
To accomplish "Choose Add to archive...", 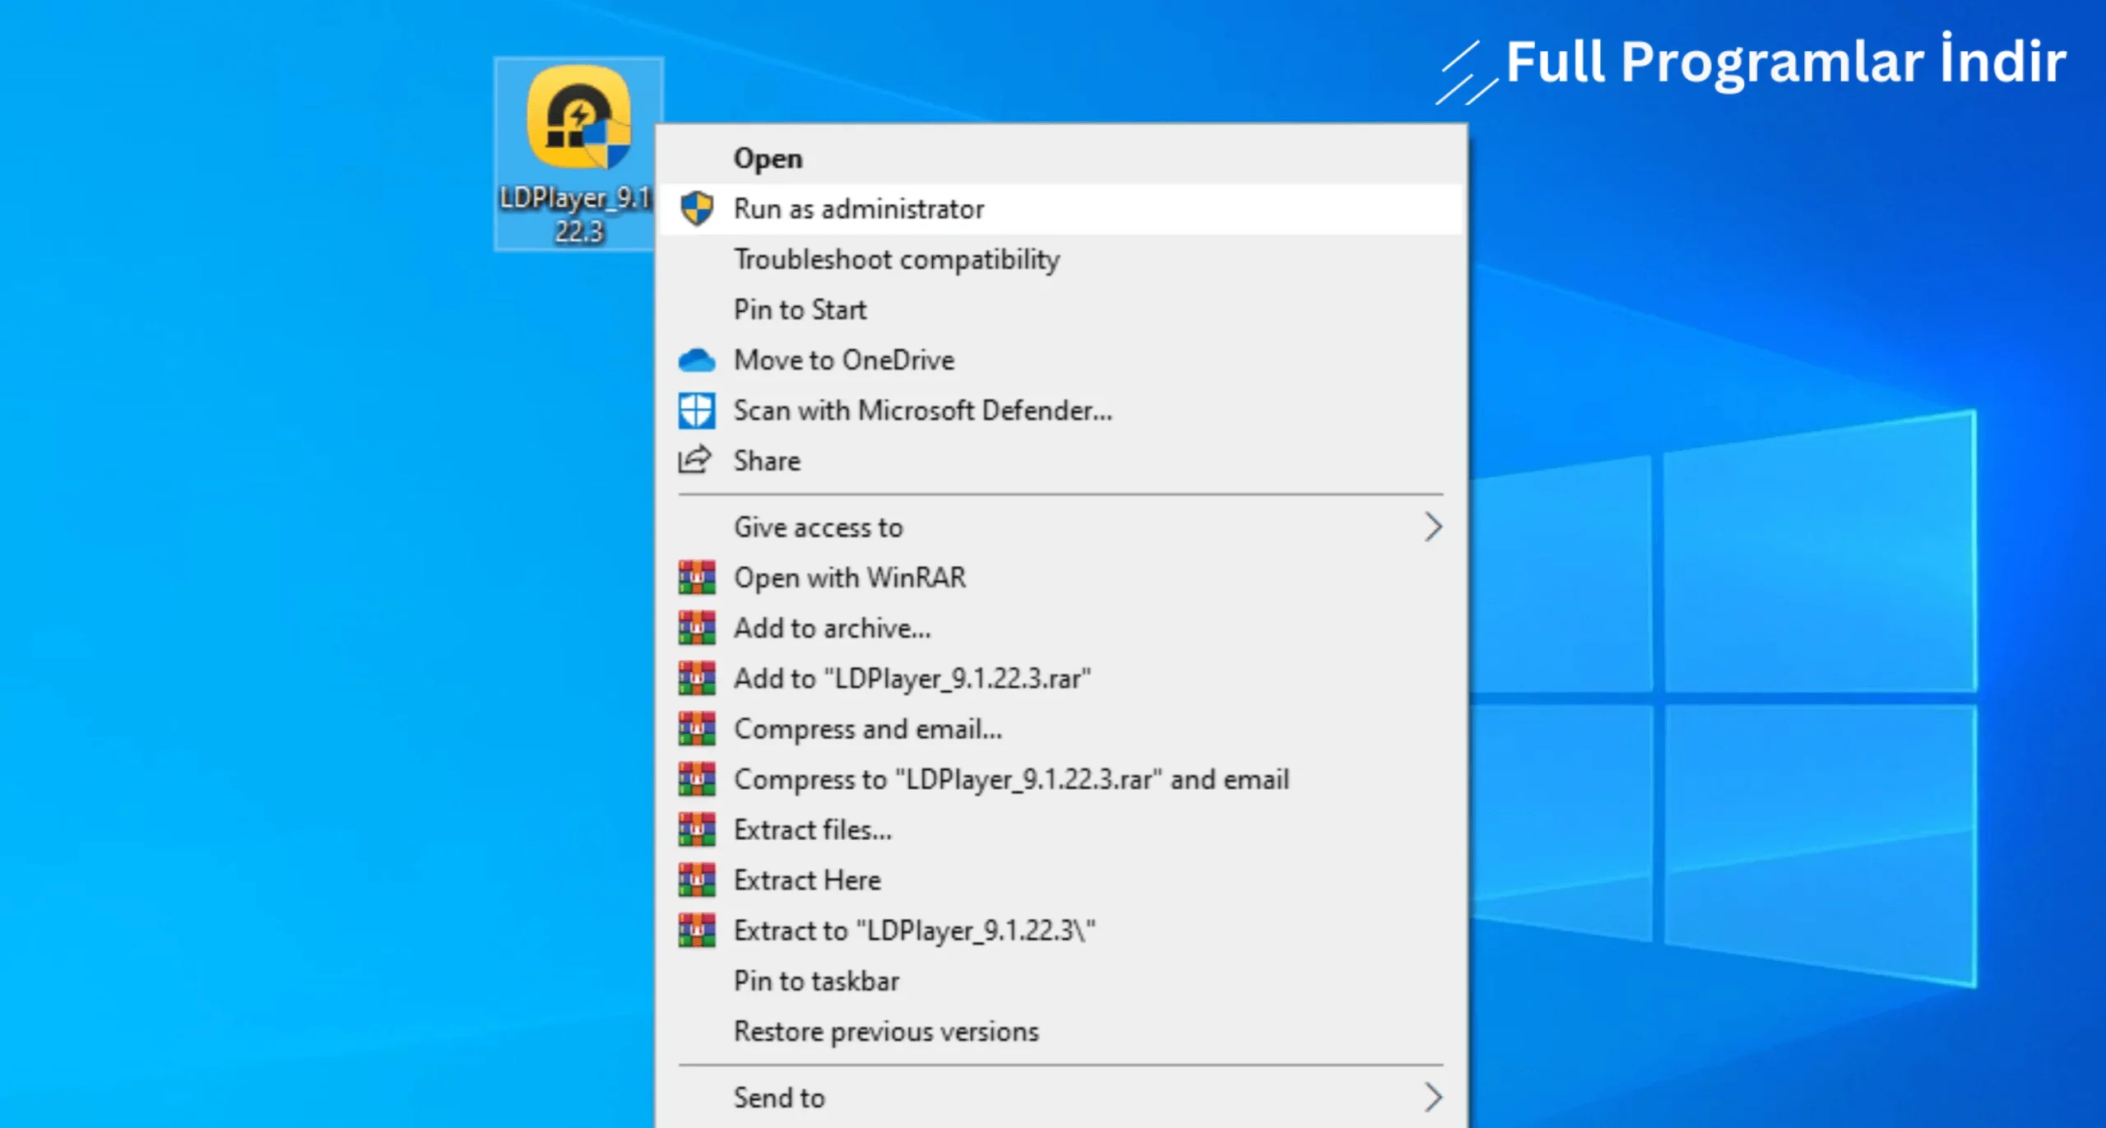I will pyautogui.click(x=1061, y=629).
